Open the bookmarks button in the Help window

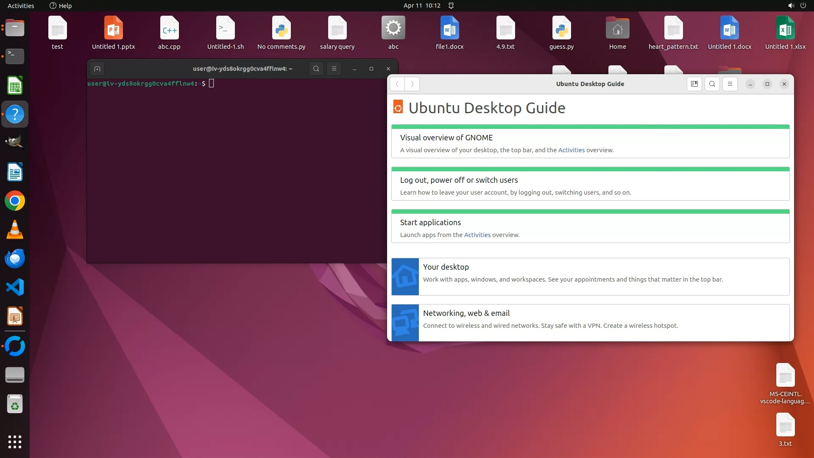(x=694, y=84)
